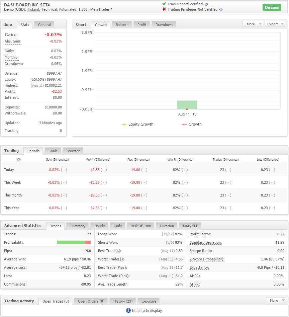Click the Abs. Gain label
Viewport: 289px width, 317px height.
point(13,41)
